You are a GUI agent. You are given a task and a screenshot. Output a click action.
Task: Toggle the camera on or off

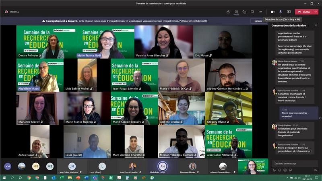coord(272,12)
